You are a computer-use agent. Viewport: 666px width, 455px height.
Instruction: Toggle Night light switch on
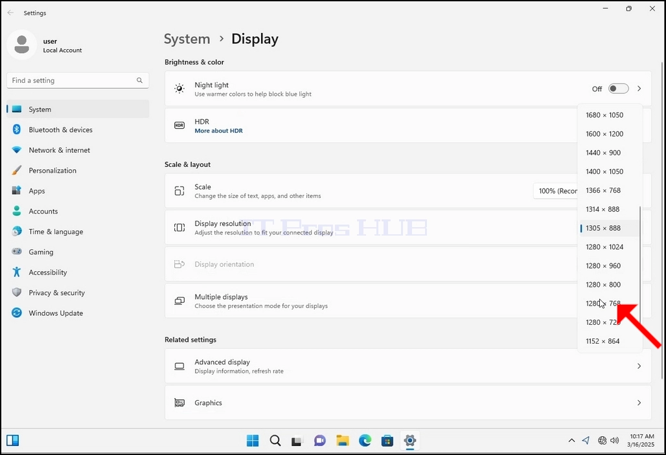pos(618,89)
